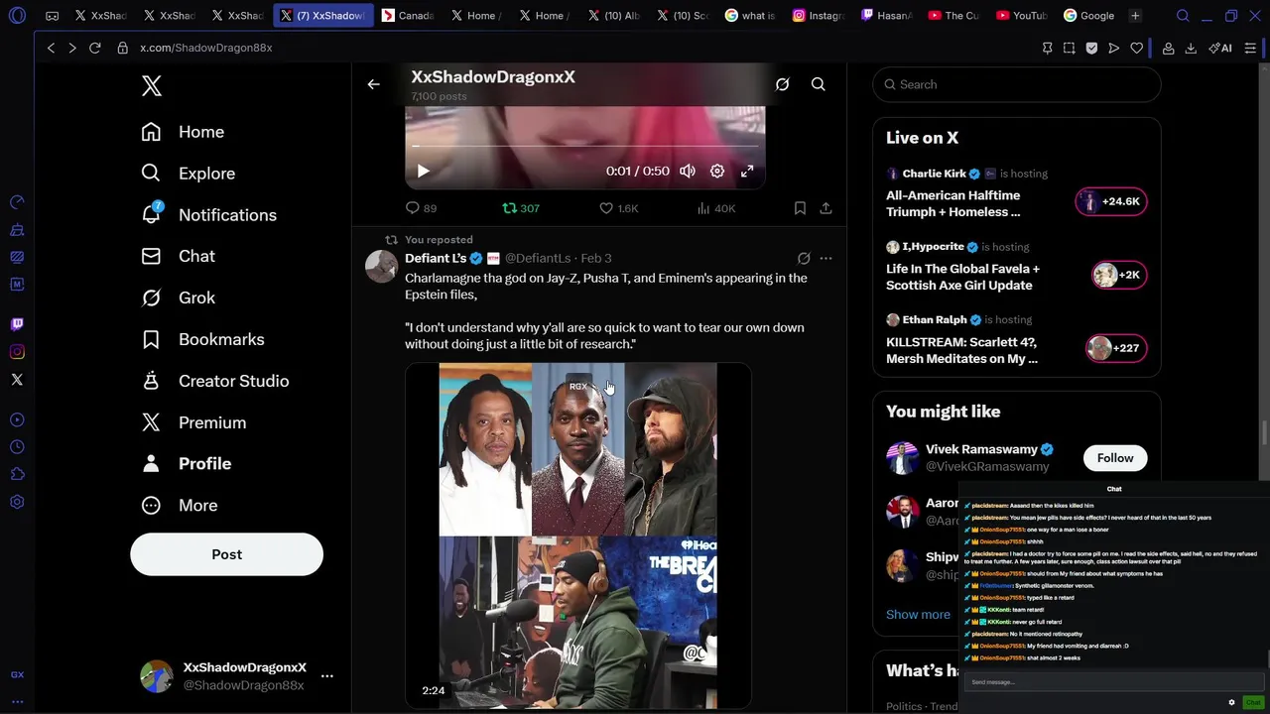Open replies on the post with 89 comments
Screen dimensions: 1270x714
click(x=421, y=208)
